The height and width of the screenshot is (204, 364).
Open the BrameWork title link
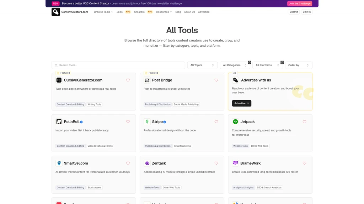[250, 163]
